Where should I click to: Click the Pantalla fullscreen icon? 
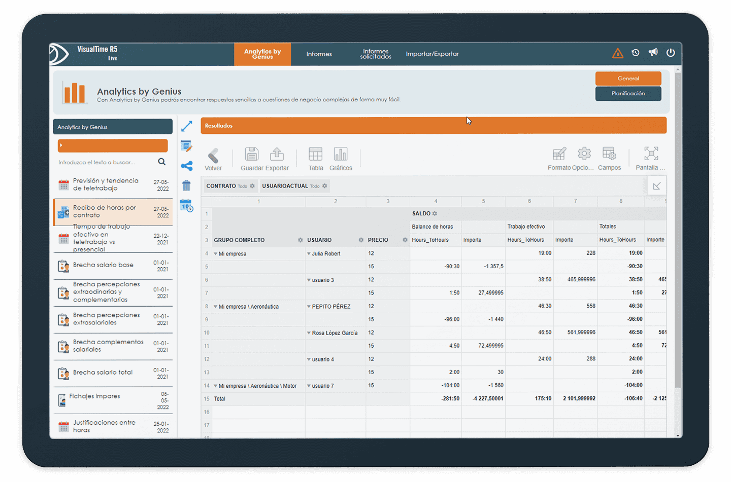tap(651, 154)
